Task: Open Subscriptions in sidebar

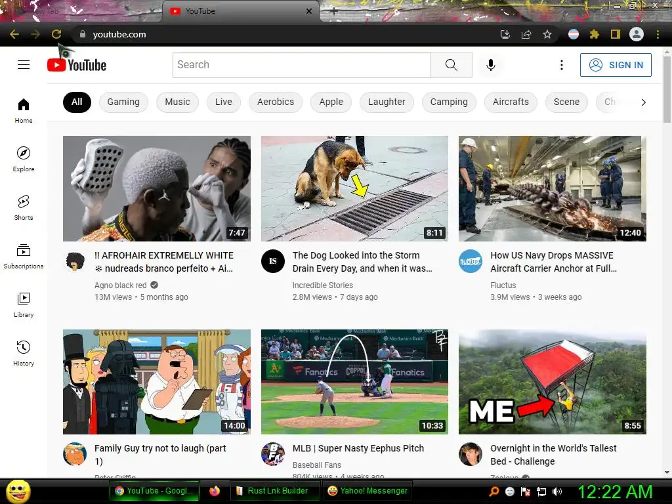Action: coord(24,256)
